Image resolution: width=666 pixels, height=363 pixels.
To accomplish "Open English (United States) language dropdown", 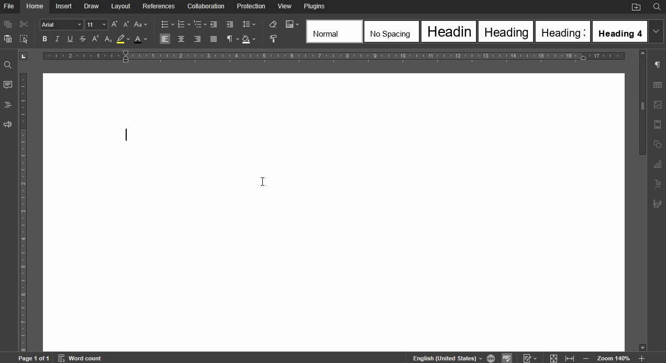I will click(448, 358).
